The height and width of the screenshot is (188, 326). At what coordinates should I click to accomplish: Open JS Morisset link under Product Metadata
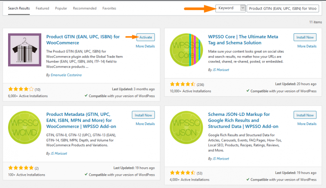[59, 153]
